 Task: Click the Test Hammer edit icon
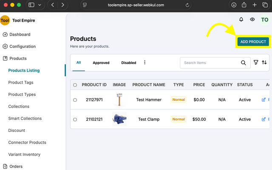coord(263,100)
